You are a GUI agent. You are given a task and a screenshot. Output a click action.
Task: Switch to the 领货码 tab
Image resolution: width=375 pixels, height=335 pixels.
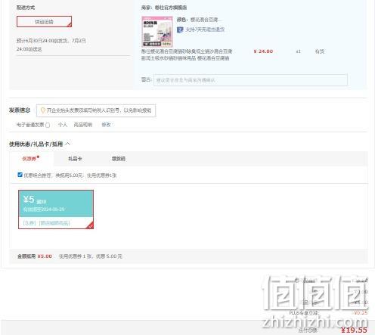pyautogui.click(x=119, y=159)
